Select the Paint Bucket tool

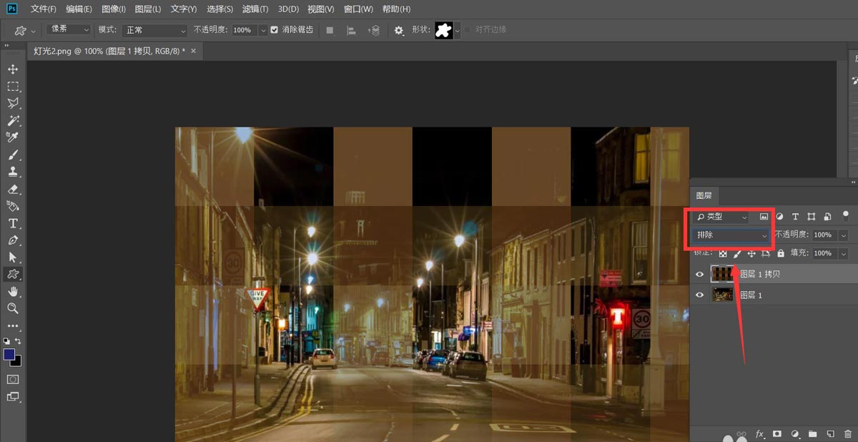13,206
